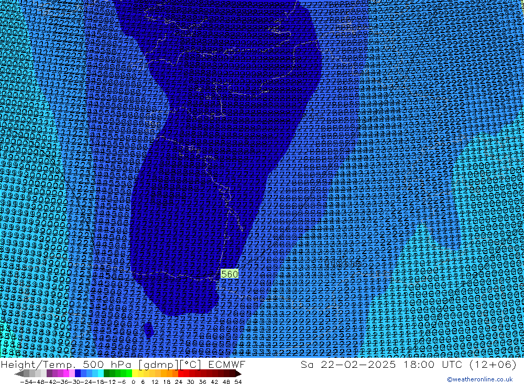Click the gray left arrow end of color scale

pos(19,374)
